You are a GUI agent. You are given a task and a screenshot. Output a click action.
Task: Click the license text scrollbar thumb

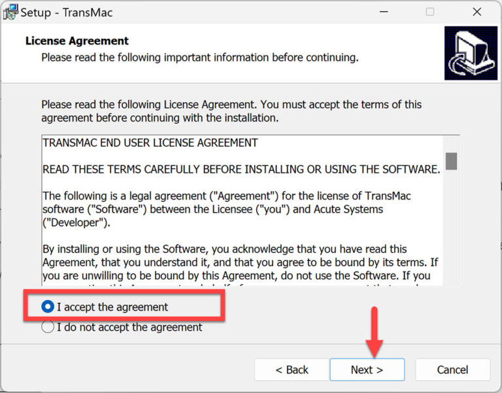click(x=452, y=161)
